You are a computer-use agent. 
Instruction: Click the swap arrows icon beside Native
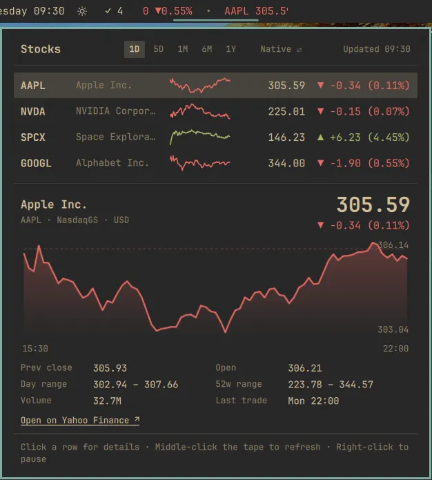point(300,50)
